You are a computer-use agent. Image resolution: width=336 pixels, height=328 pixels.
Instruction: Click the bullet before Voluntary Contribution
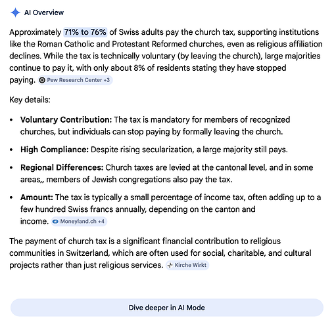point(11,120)
